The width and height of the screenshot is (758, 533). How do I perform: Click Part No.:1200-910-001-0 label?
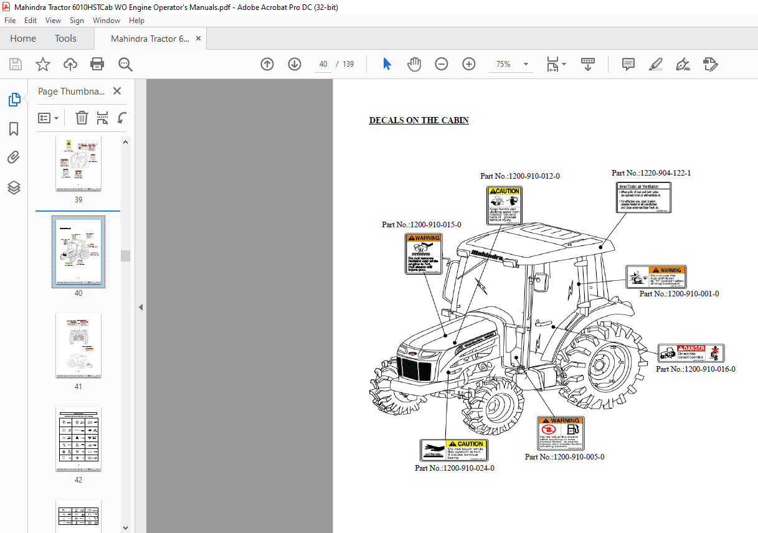click(x=679, y=294)
